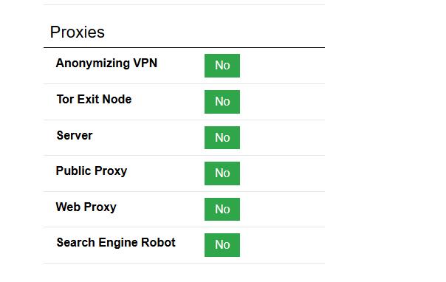Click the dark divider line under Proxies heading
This screenshot has width=446, height=282.
(184, 47)
